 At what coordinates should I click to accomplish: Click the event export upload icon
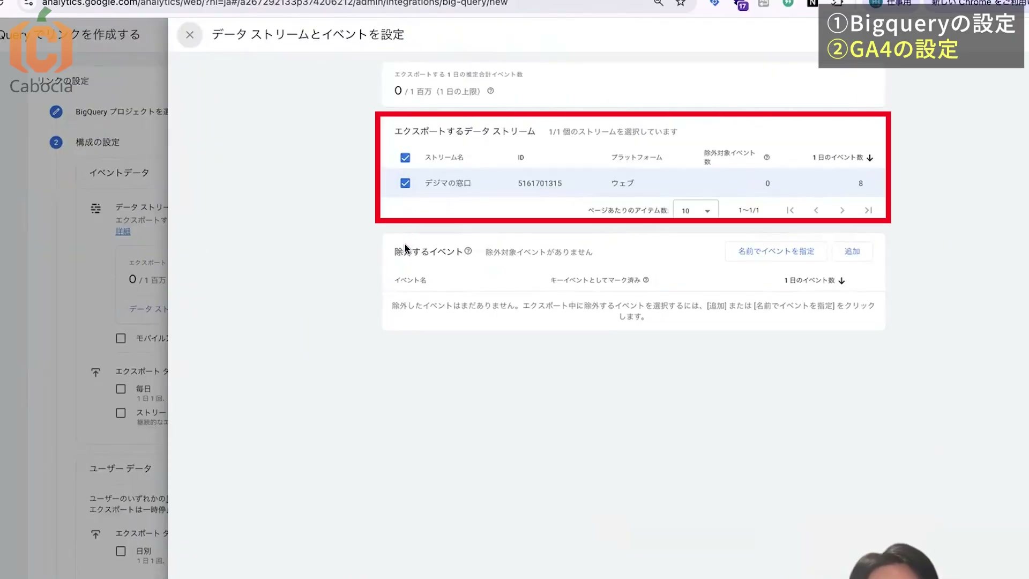(96, 372)
